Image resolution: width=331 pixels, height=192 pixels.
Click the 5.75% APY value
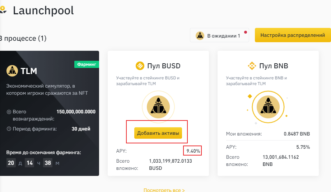pyautogui.click(x=303, y=147)
